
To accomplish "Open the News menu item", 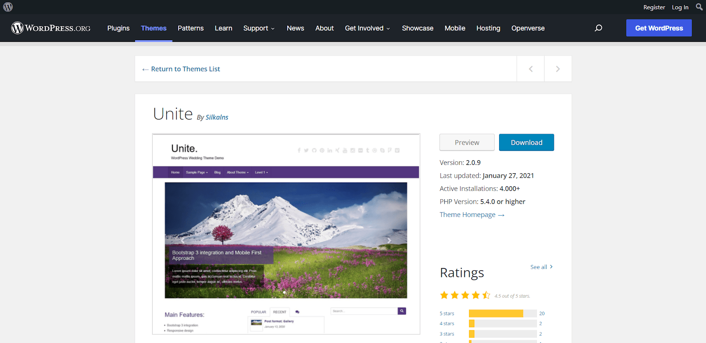I will (x=295, y=28).
